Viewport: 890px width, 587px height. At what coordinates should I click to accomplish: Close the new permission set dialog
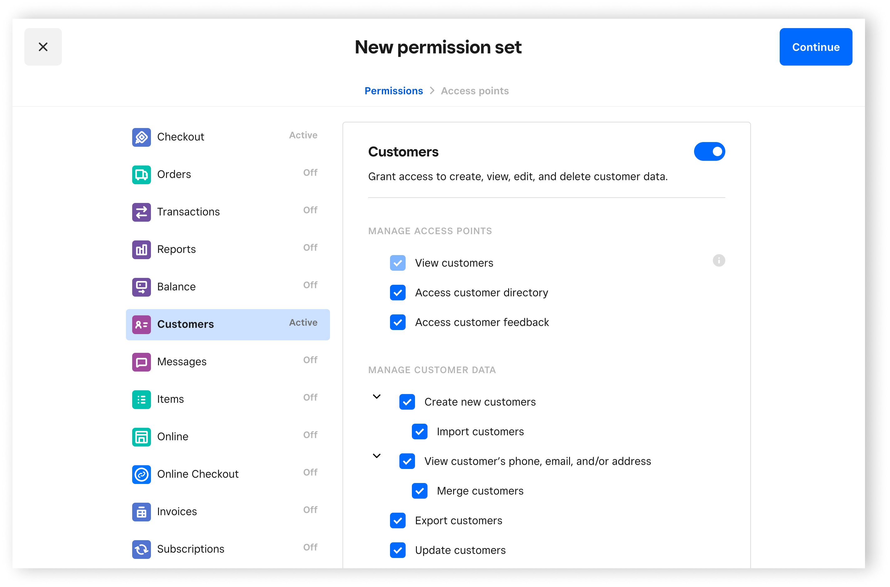click(43, 47)
